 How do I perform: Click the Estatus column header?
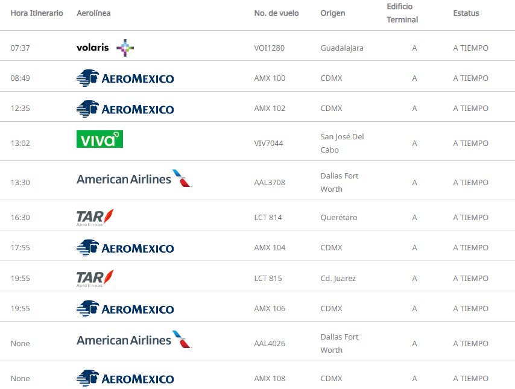pyautogui.click(x=466, y=13)
